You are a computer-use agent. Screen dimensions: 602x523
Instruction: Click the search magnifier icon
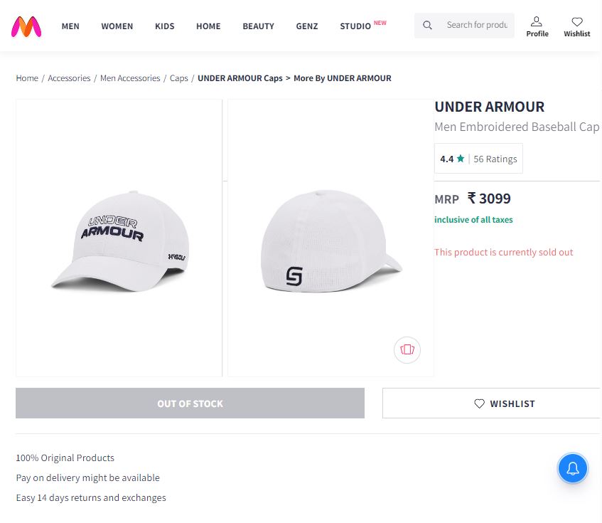click(x=427, y=25)
